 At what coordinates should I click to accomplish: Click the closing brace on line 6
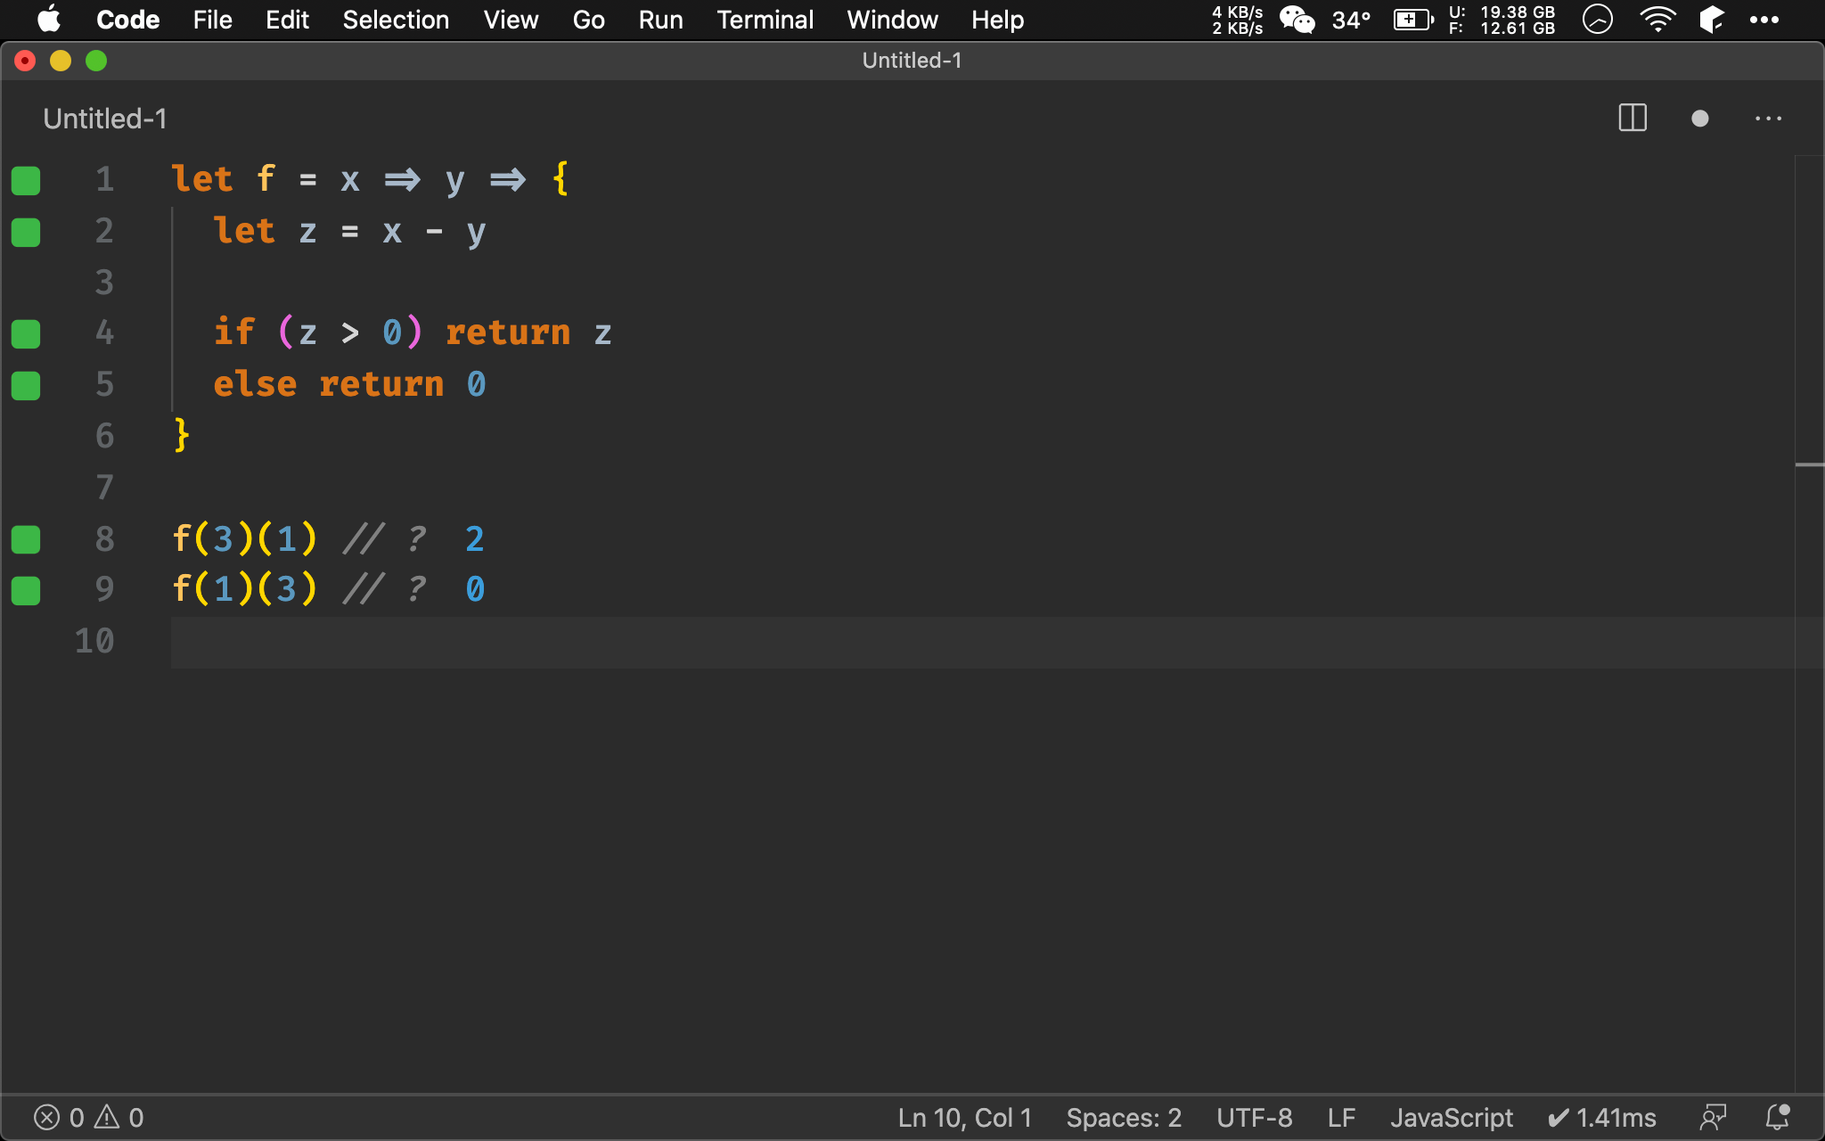click(x=182, y=435)
